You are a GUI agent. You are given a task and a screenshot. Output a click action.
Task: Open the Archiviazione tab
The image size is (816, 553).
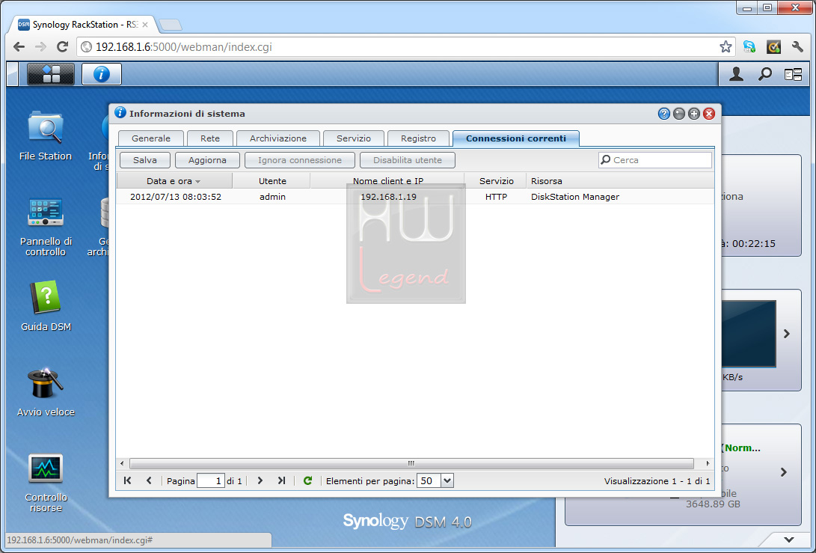tap(278, 138)
